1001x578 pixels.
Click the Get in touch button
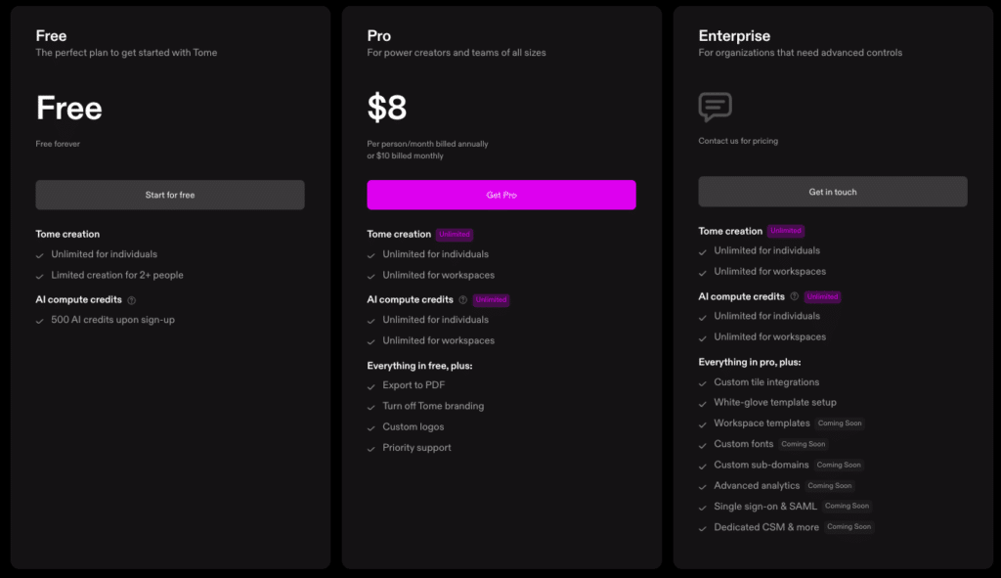832,192
